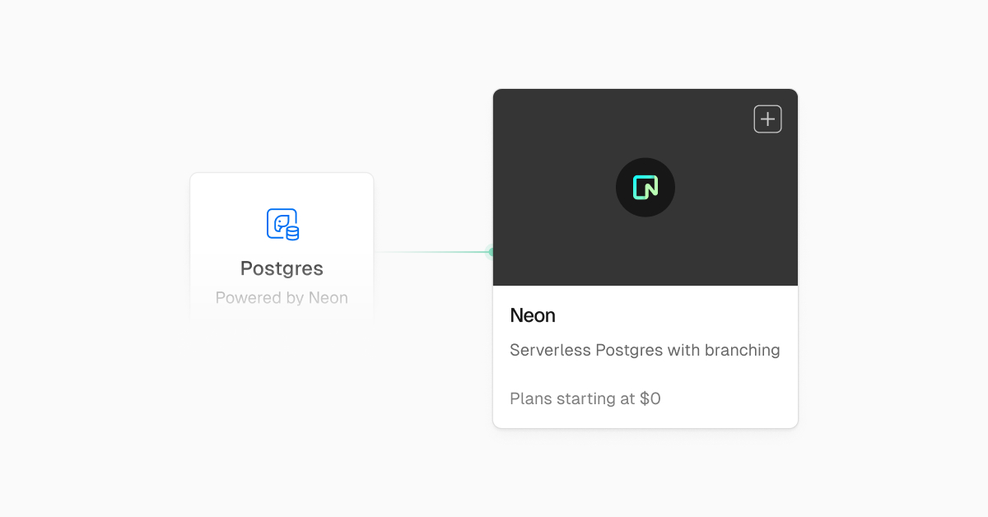Click the blue elephant-database icon above Postgres
The height and width of the screenshot is (517, 988).
pos(282,224)
